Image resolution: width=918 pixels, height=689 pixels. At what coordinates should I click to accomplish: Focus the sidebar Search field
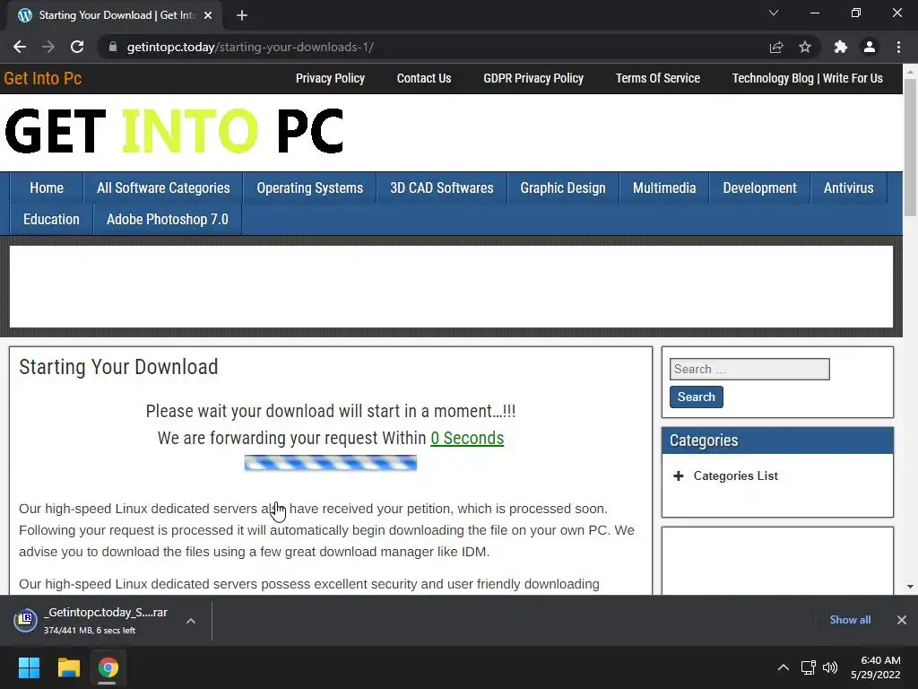pyautogui.click(x=749, y=369)
